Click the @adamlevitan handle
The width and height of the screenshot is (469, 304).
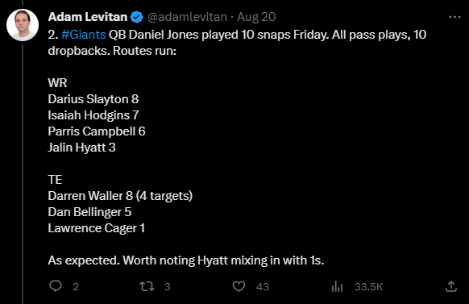187,17
